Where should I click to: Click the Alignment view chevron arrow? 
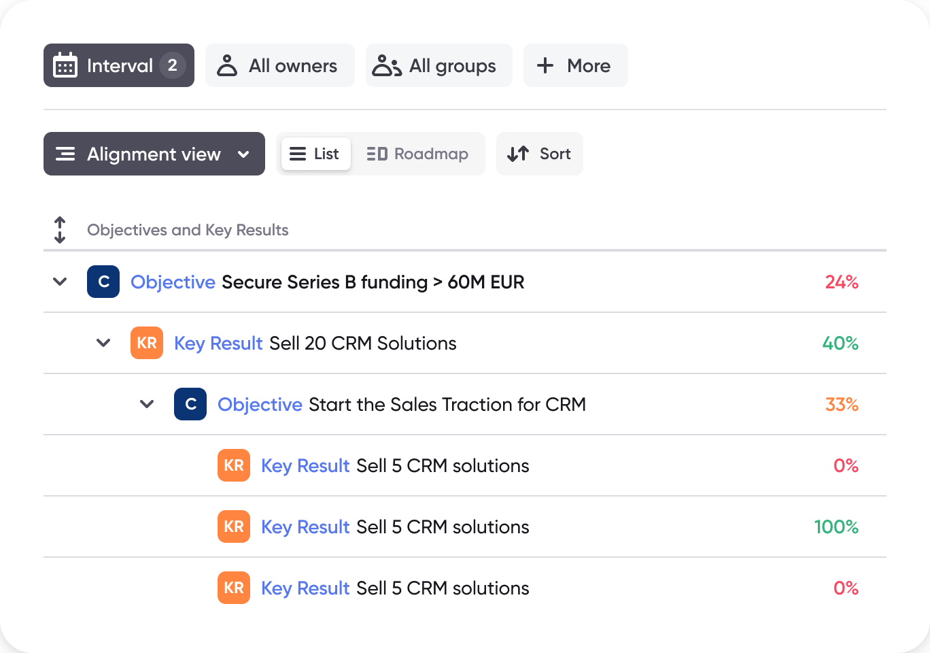pyautogui.click(x=243, y=154)
